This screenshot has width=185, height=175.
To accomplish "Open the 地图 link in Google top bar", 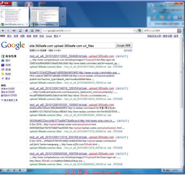I will coord(22,36).
